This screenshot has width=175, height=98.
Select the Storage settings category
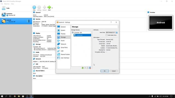pyautogui.click(x=64, y=37)
